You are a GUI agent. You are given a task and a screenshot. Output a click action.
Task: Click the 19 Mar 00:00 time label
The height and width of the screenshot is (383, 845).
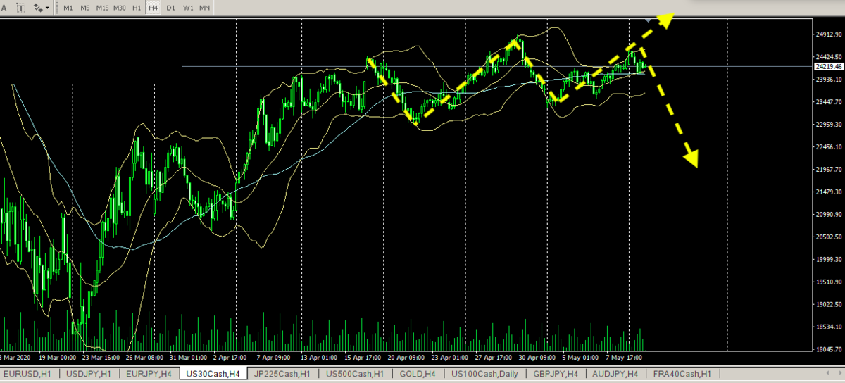pyautogui.click(x=57, y=357)
